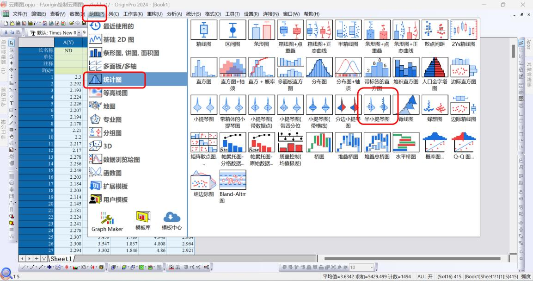Select the worksheet cell containing 2.292
This screenshot has width=533, height=281.
click(x=68, y=84)
